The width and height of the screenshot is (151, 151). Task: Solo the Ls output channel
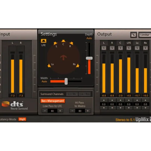pyautogui.click(x=137, y=48)
